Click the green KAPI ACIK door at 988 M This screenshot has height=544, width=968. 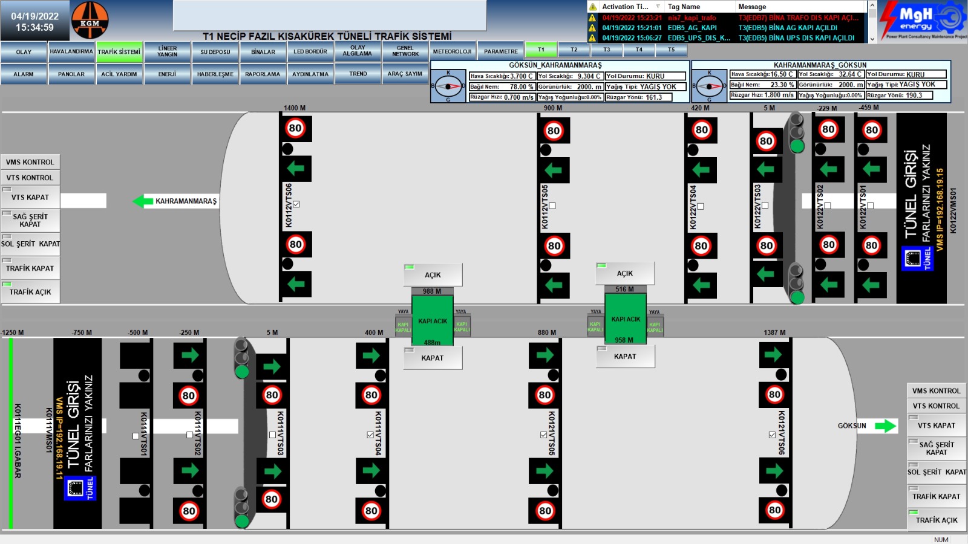click(432, 320)
